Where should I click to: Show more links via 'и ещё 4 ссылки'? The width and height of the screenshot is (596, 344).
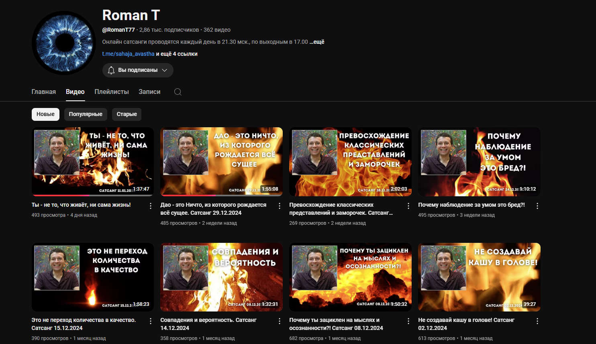tap(177, 54)
